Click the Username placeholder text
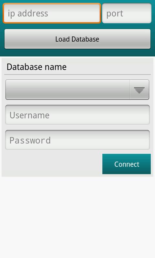This screenshot has width=155, height=258. (x=29, y=115)
